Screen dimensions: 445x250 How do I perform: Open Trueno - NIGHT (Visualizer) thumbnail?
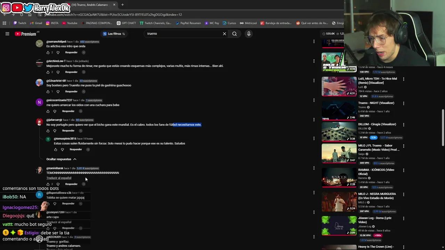339,111
